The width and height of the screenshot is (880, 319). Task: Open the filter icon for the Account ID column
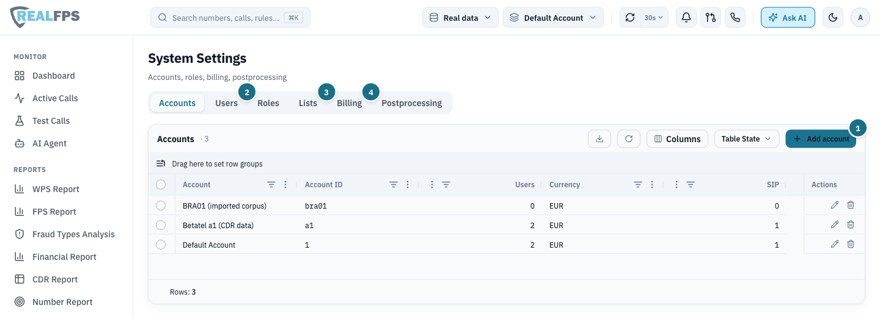click(394, 184)
